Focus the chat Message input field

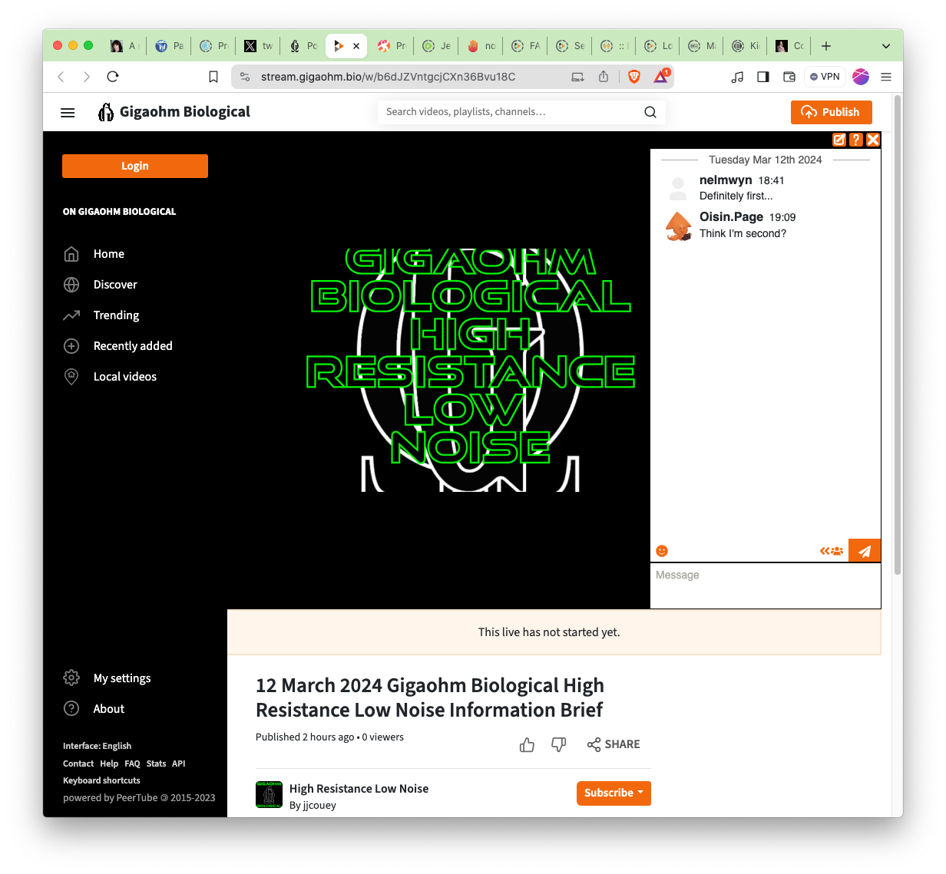(x=766, y=585)
